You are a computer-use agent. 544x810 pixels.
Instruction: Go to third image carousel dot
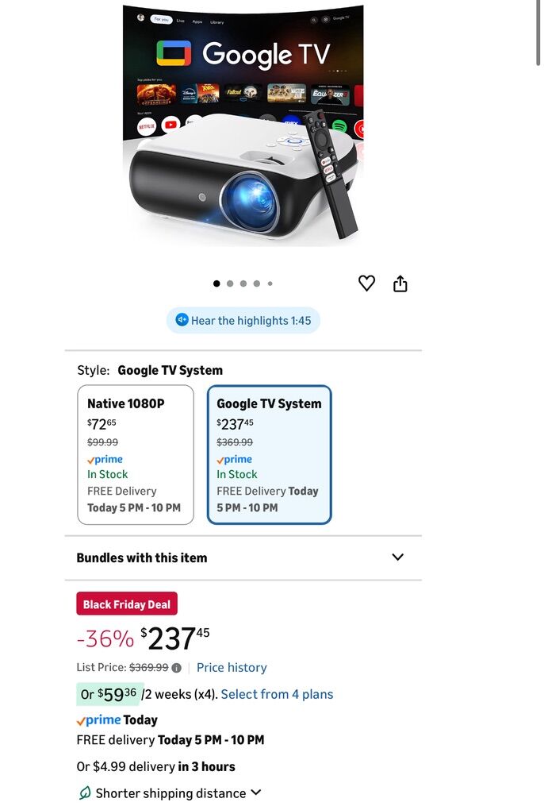click(x=243, y=283)
